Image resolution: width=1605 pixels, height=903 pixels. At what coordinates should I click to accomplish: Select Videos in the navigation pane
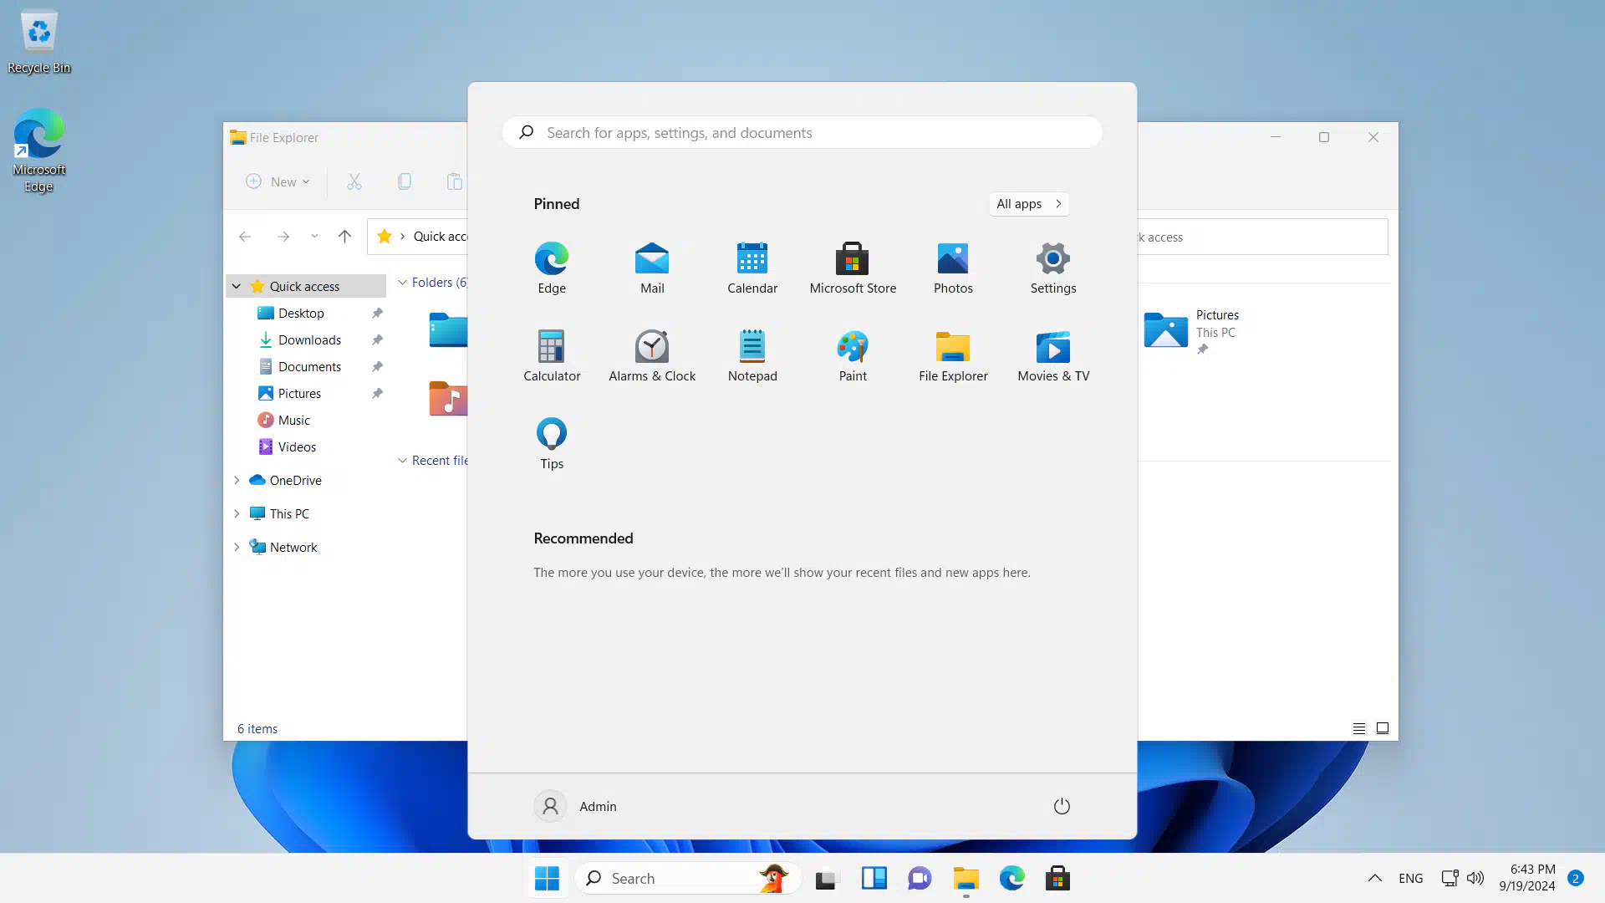pyautogui.click(x=297, y=446)
